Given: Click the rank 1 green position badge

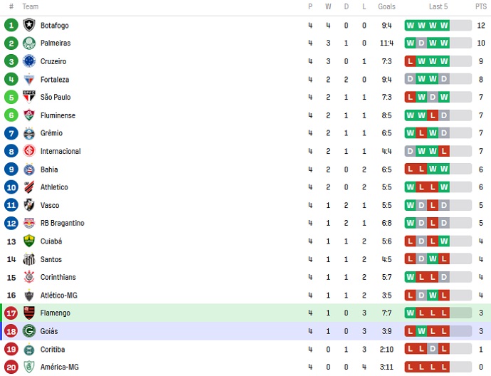Looking at the screenshot, I should click(x=11, y=25).
